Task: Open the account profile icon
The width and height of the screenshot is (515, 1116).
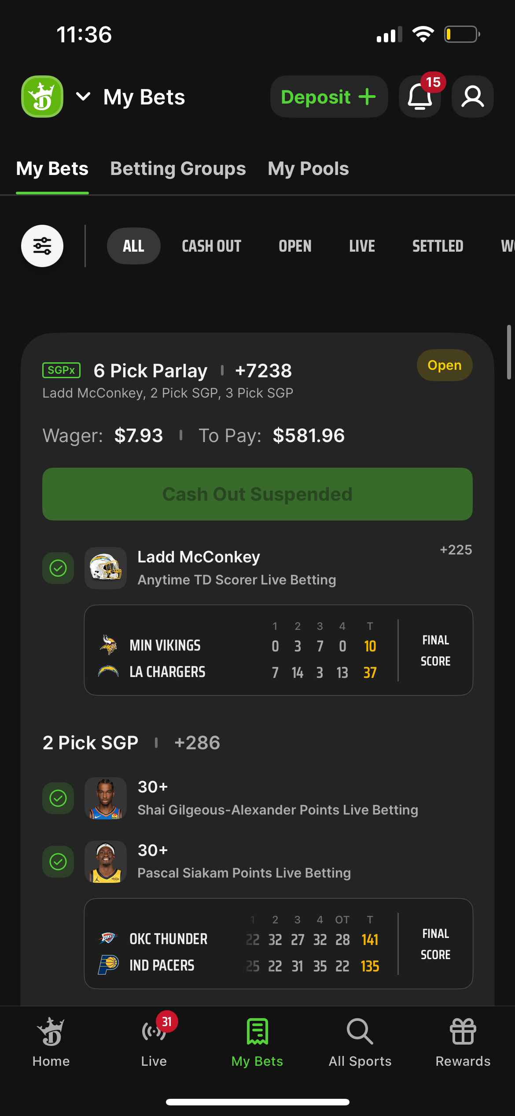Action: 472,97
